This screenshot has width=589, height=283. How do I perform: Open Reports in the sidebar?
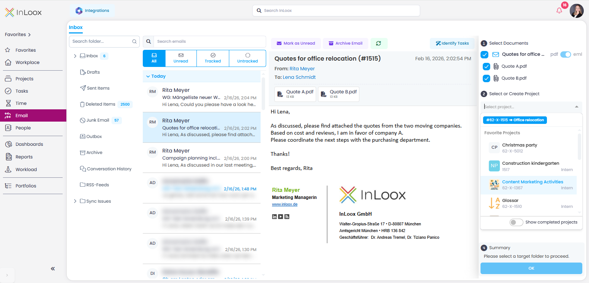[24, 157]
